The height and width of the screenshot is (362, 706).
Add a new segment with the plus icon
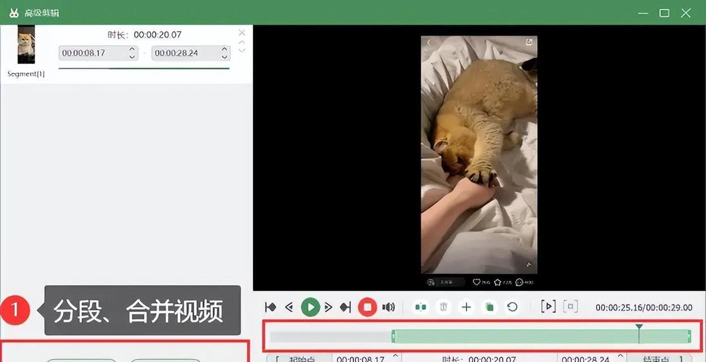(x=467, y=307)
